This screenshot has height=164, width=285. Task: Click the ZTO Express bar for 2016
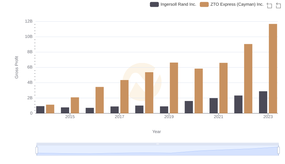pos(100,100)
